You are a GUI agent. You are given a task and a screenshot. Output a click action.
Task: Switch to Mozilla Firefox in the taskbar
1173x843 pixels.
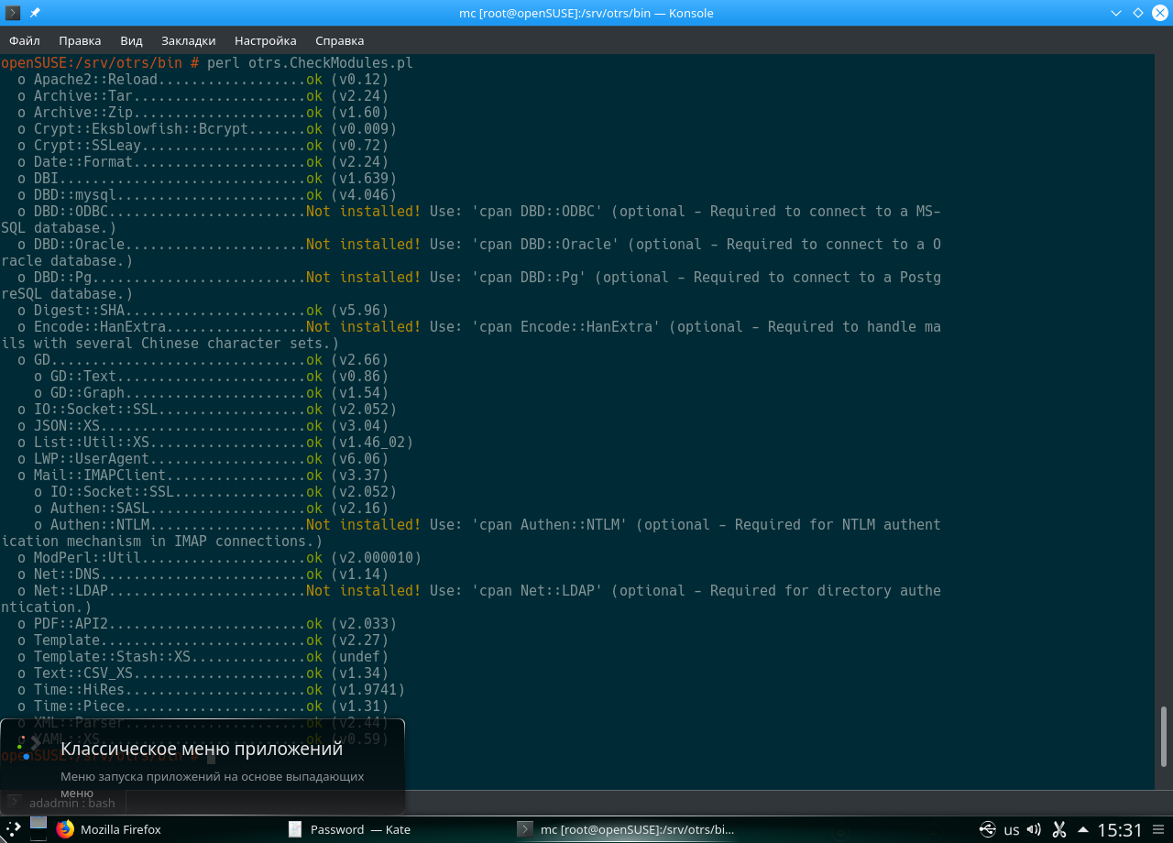click(x=108, y=829)
